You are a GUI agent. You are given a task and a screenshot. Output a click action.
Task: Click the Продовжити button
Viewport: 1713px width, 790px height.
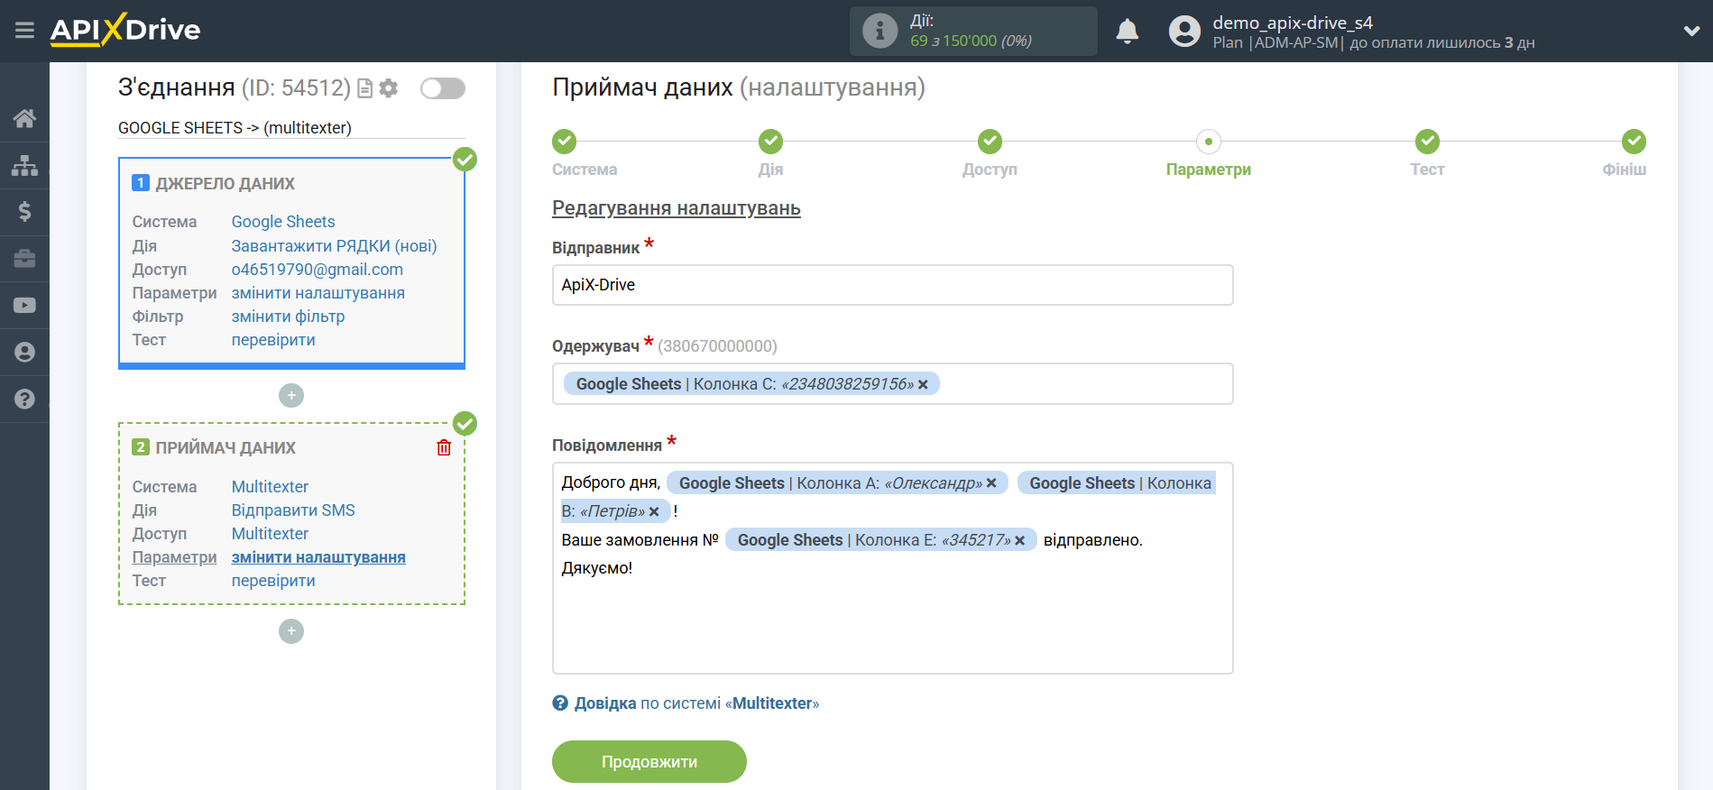649,762
